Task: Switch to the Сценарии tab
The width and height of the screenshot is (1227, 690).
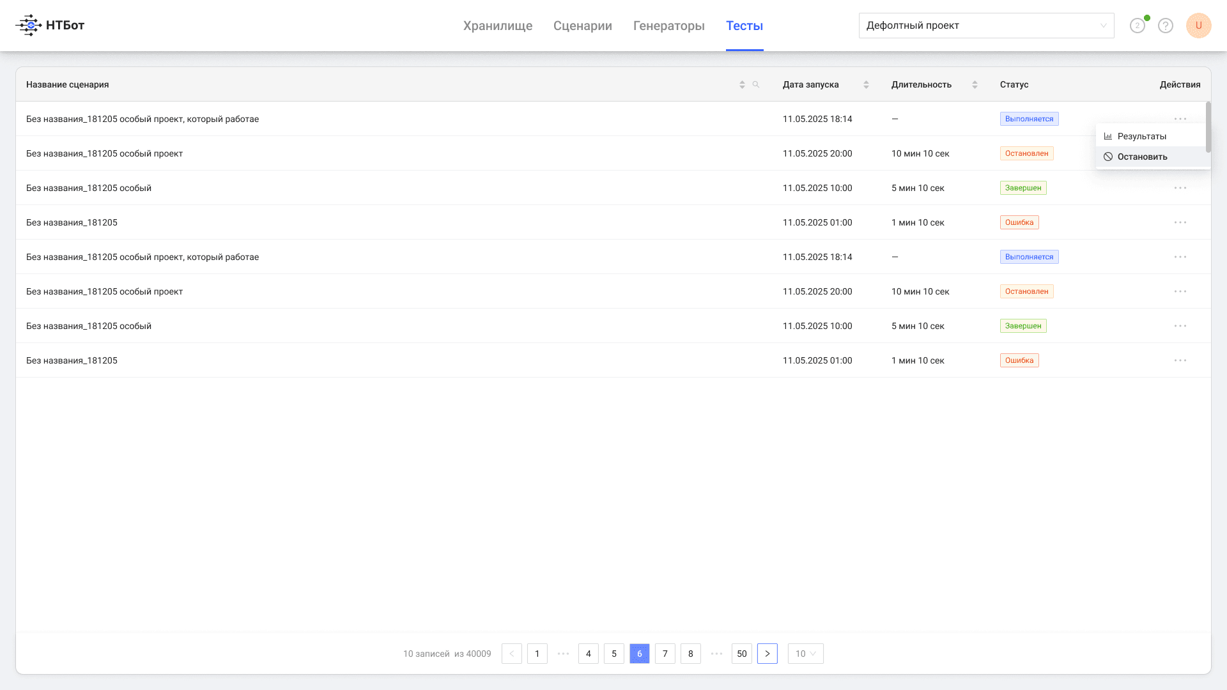Action: click(x=583, y=26)
